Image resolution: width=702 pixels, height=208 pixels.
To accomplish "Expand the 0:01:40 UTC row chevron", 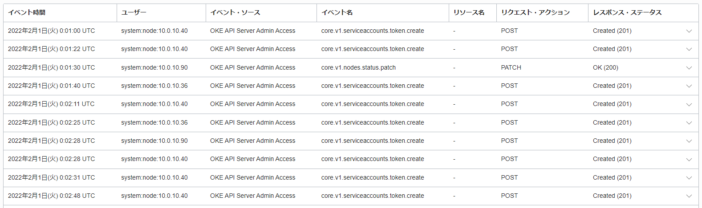I will (x=689, y=86).
